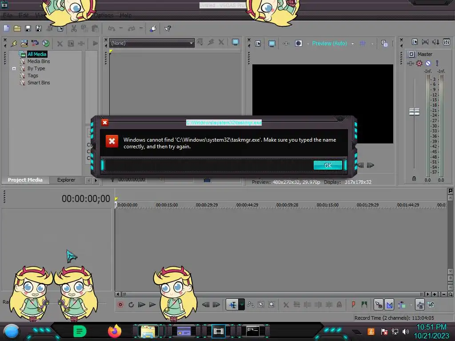Click the Redo arrow in the toolbar

(132, 28)
